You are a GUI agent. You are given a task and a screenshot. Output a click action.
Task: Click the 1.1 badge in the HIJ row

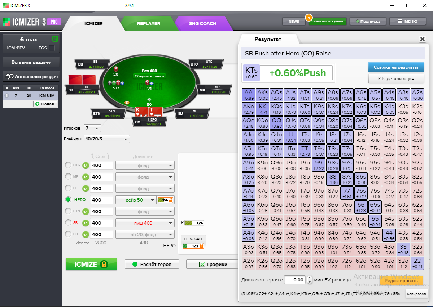[86, 189]
